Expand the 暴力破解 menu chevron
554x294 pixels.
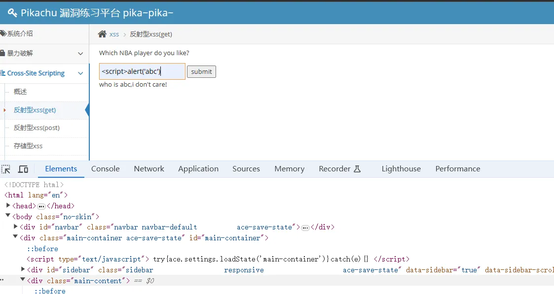(80, 54)
